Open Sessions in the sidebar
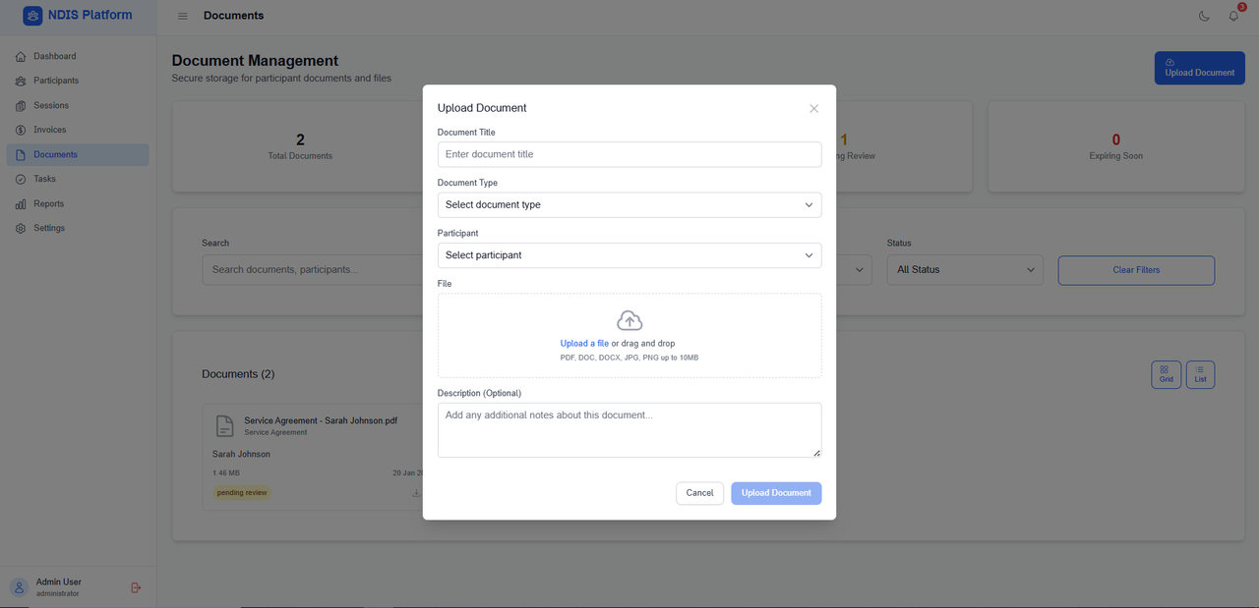Screen dimensions: 1259x608 tap(78, 105)
